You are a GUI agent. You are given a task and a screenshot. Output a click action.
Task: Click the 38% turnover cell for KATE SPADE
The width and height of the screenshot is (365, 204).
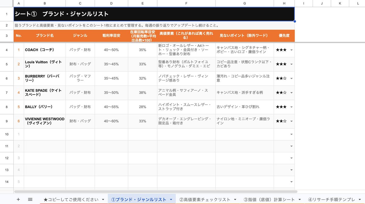coord(142,93)
